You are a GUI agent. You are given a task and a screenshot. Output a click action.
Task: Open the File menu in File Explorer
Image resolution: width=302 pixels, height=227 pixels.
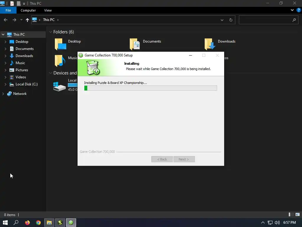click(8, 10)
